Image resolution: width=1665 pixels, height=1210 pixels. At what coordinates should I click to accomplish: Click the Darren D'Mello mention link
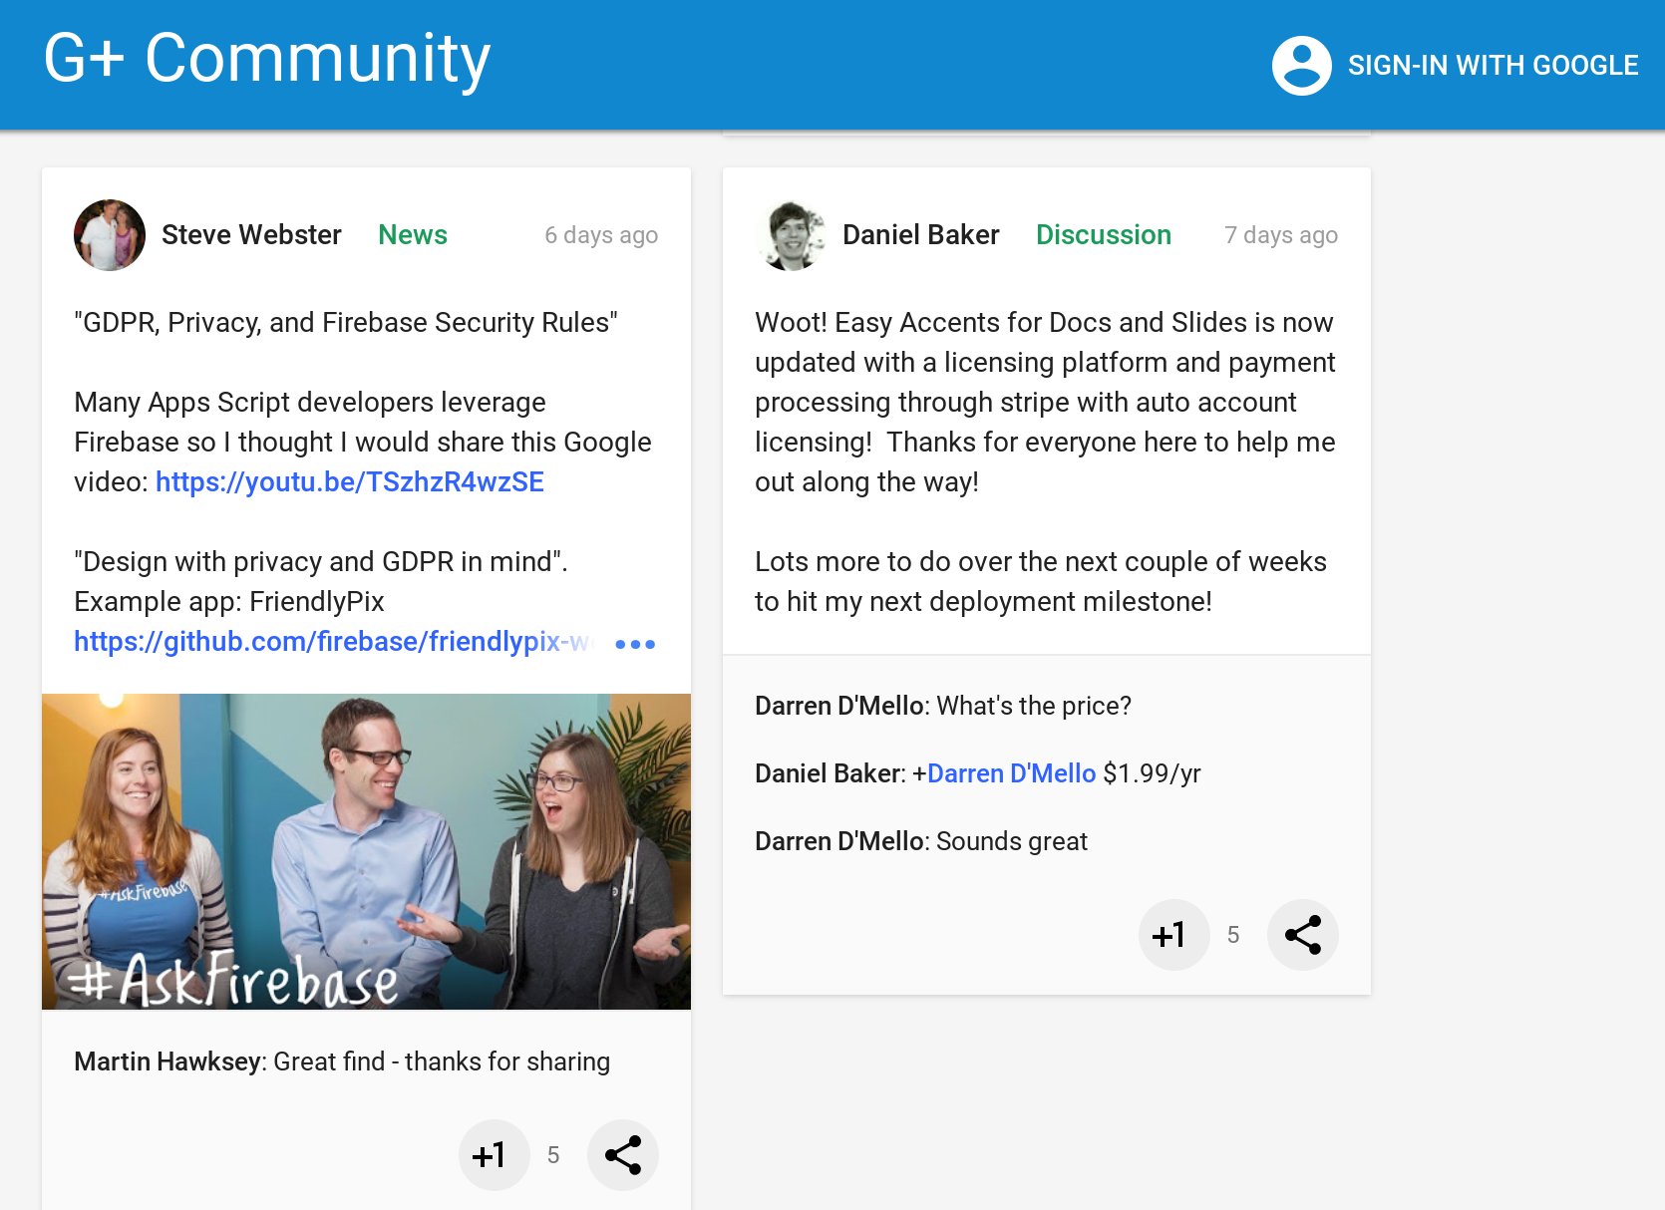coord(1011,773)
